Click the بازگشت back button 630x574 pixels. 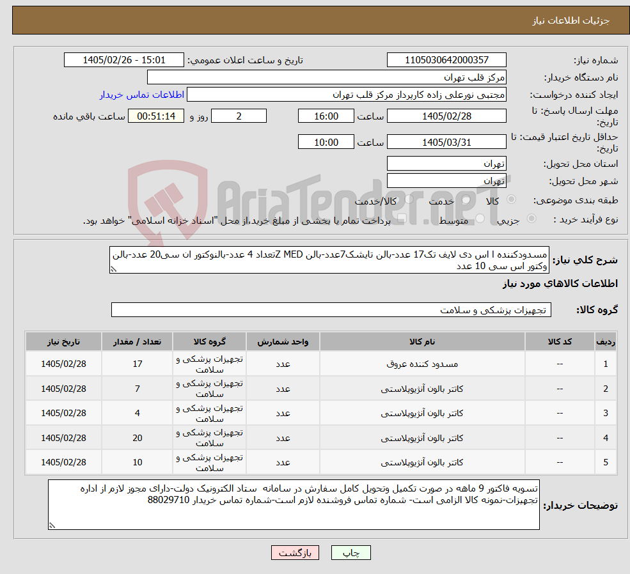295,553
